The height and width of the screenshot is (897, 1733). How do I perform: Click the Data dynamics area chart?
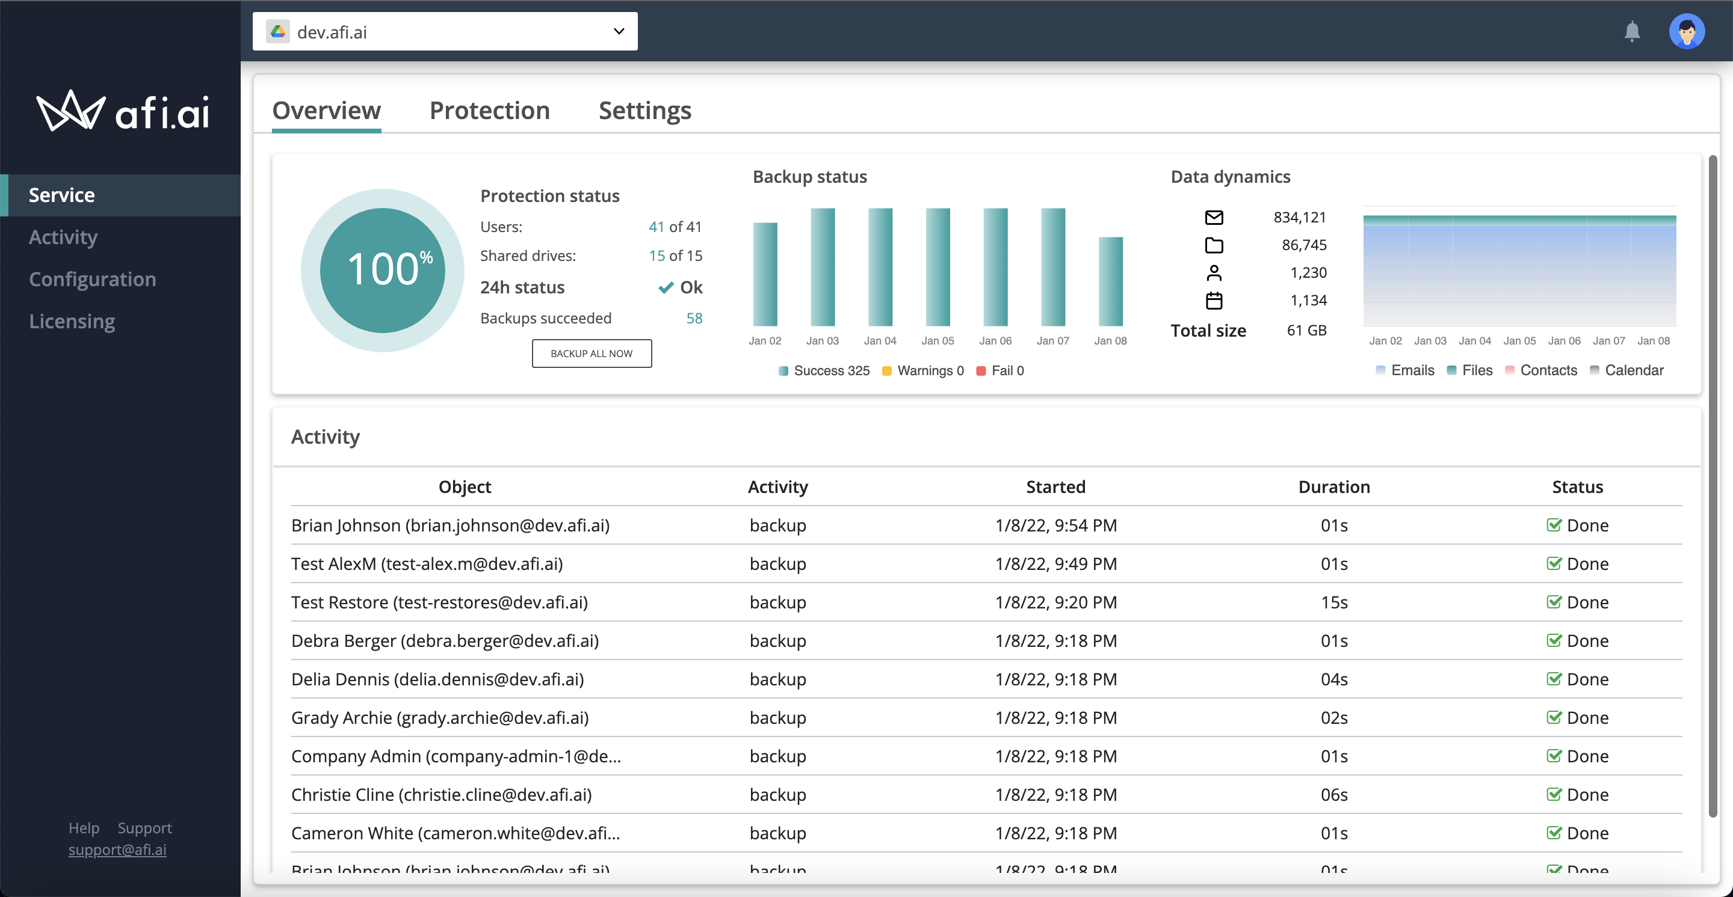(1519, 271)
